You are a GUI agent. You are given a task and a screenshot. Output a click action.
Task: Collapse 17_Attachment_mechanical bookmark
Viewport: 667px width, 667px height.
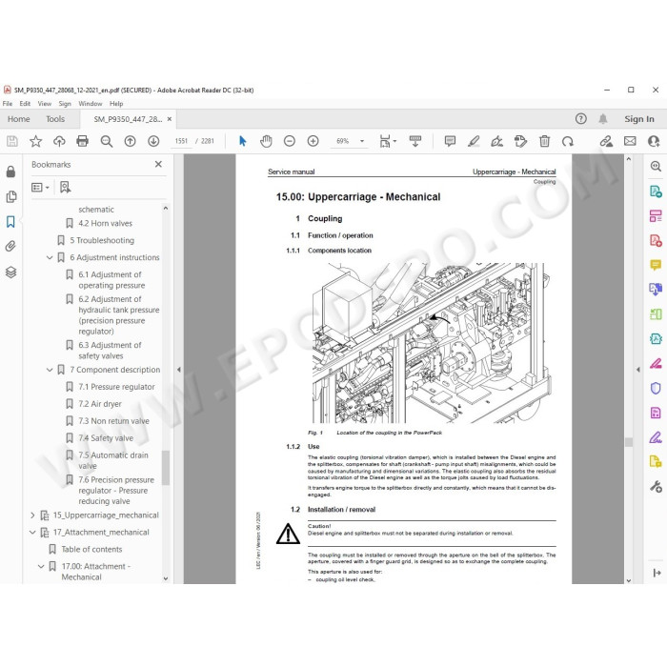pyautogui.click(x=32, y=532)
